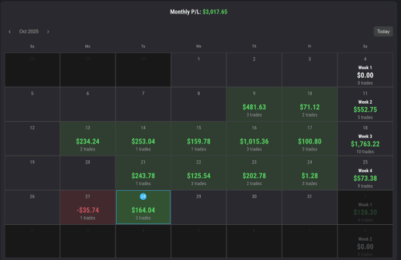The height and width of the screenshot is (260, 401).
Task: Select the October 16 cell with $1,015.36
Action: coord(254,138)
